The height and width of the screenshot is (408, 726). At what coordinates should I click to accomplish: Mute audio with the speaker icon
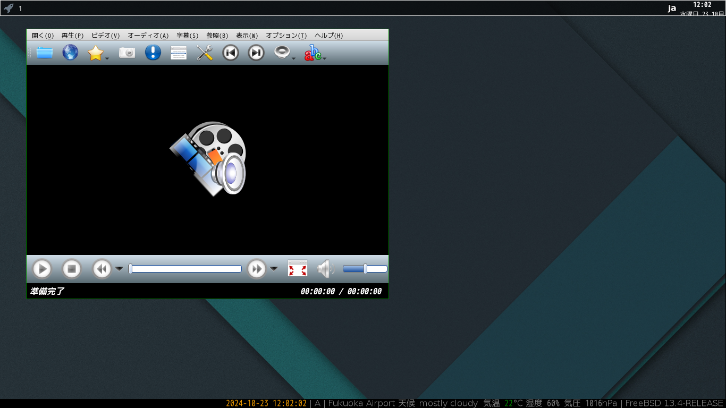pyautogui.click(x=325, y=269)
